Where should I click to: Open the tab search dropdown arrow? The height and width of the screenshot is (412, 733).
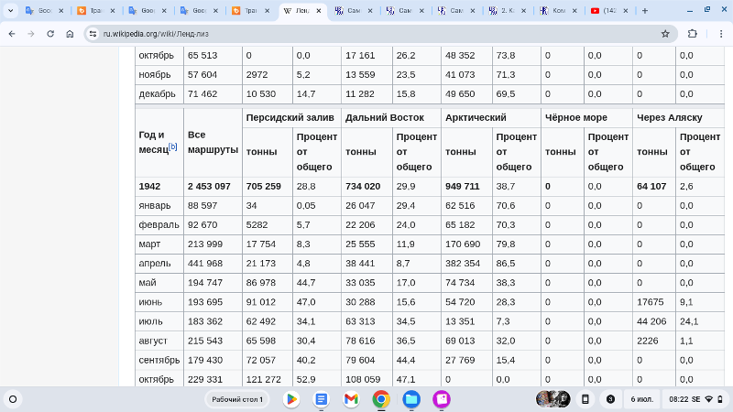(x=11, y=11)
